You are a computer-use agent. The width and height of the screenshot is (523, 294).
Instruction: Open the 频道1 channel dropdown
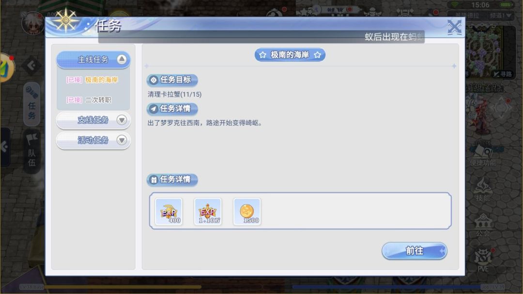pos(501,15)
